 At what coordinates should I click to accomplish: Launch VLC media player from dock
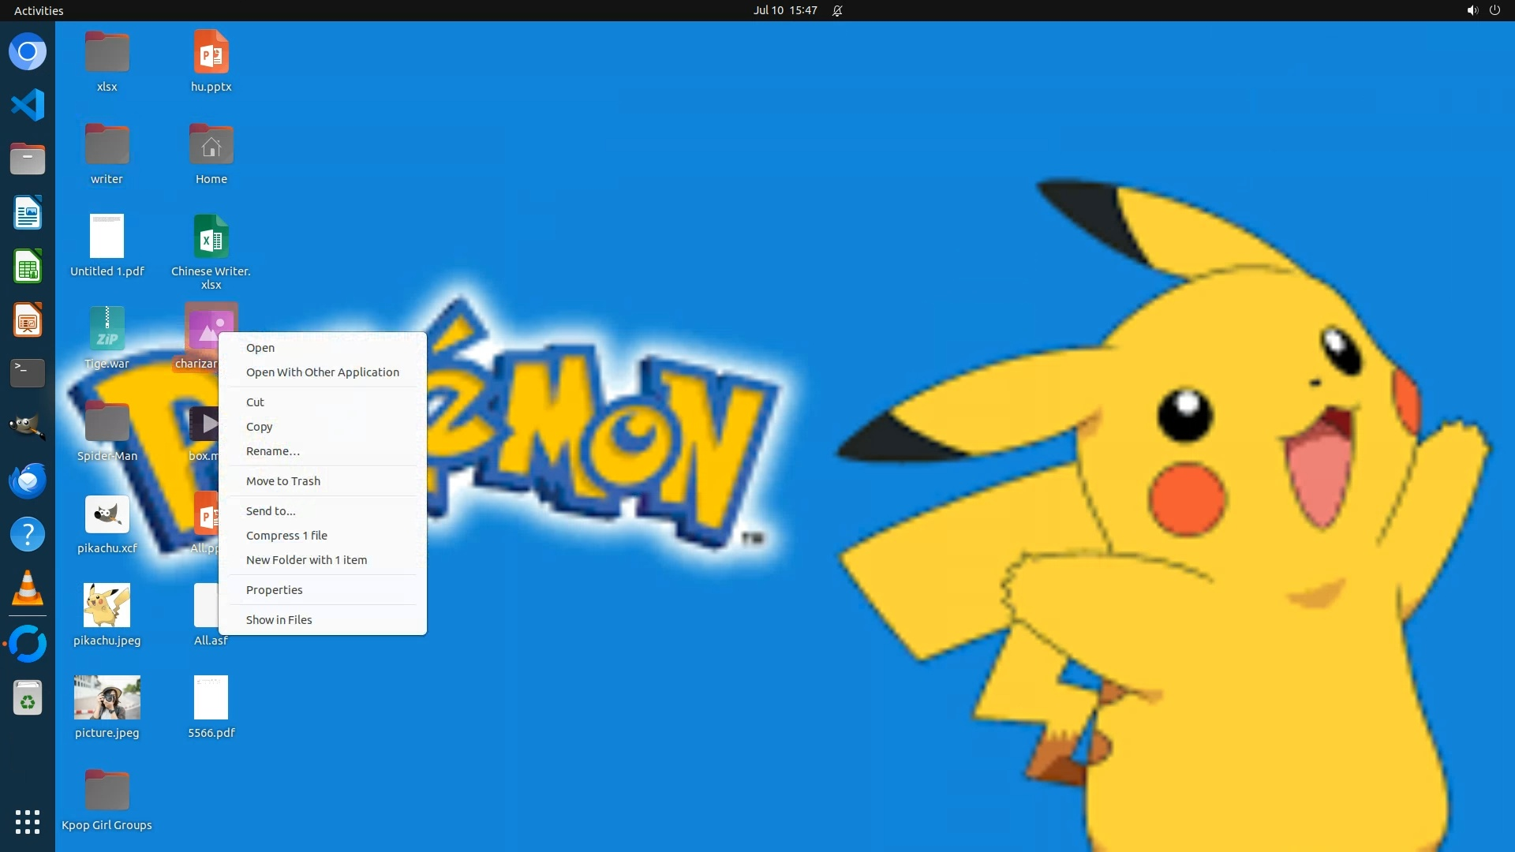[28, 589]
